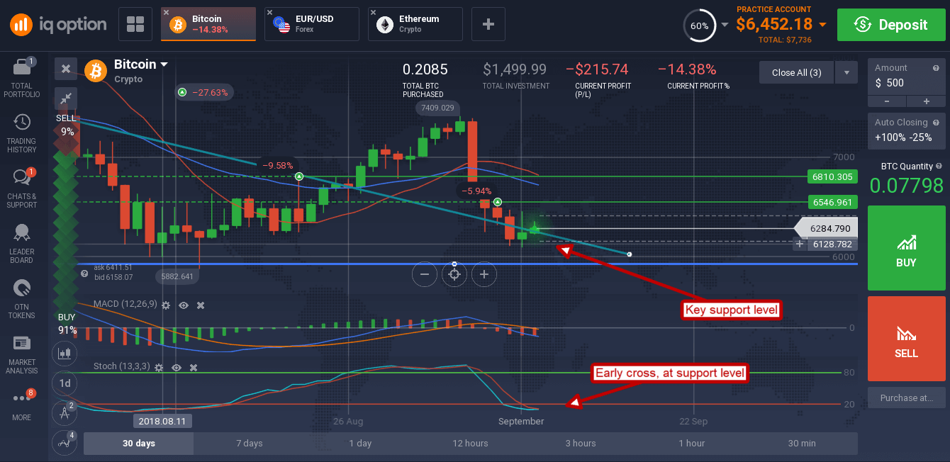Click the plus beside 6128.782 price label
The height and width of the screenshot is (462, 950).
pos(800,244)
